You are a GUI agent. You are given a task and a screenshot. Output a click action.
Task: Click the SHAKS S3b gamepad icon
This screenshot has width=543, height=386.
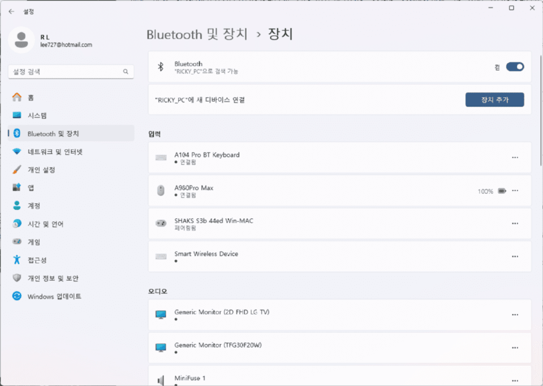(161, 223)
